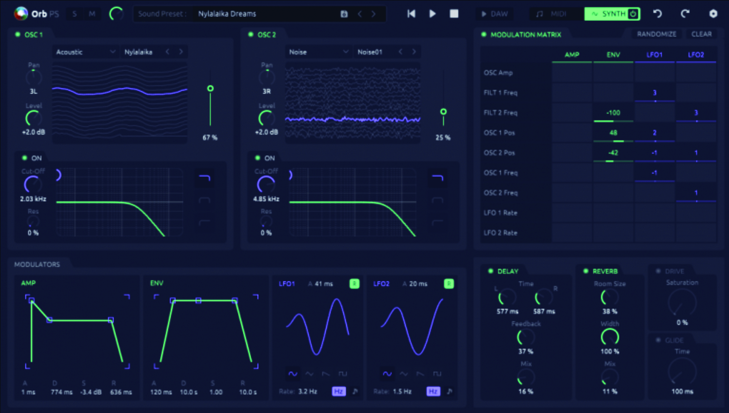Choose low-pass filter shape for OSC 2
This screenshot has width=729, height=413.
(437, 178)
